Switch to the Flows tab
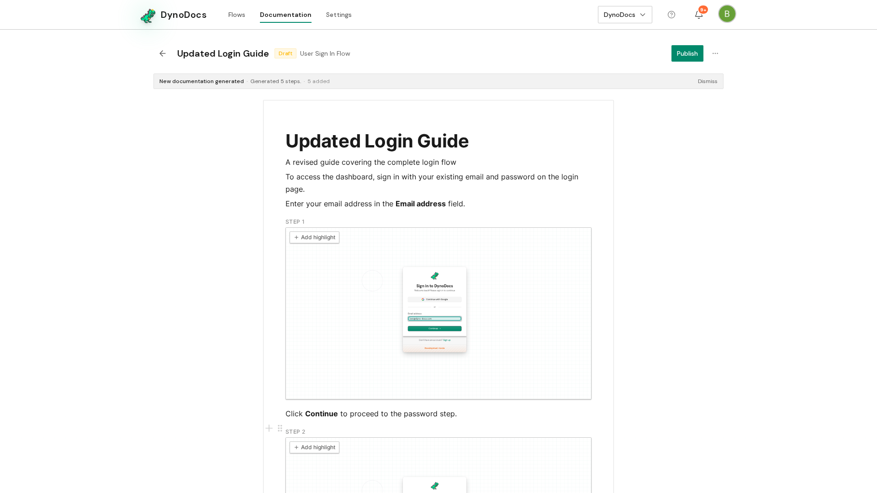The height and width of the screenshot is (493, 877). (x=237, y=15)
